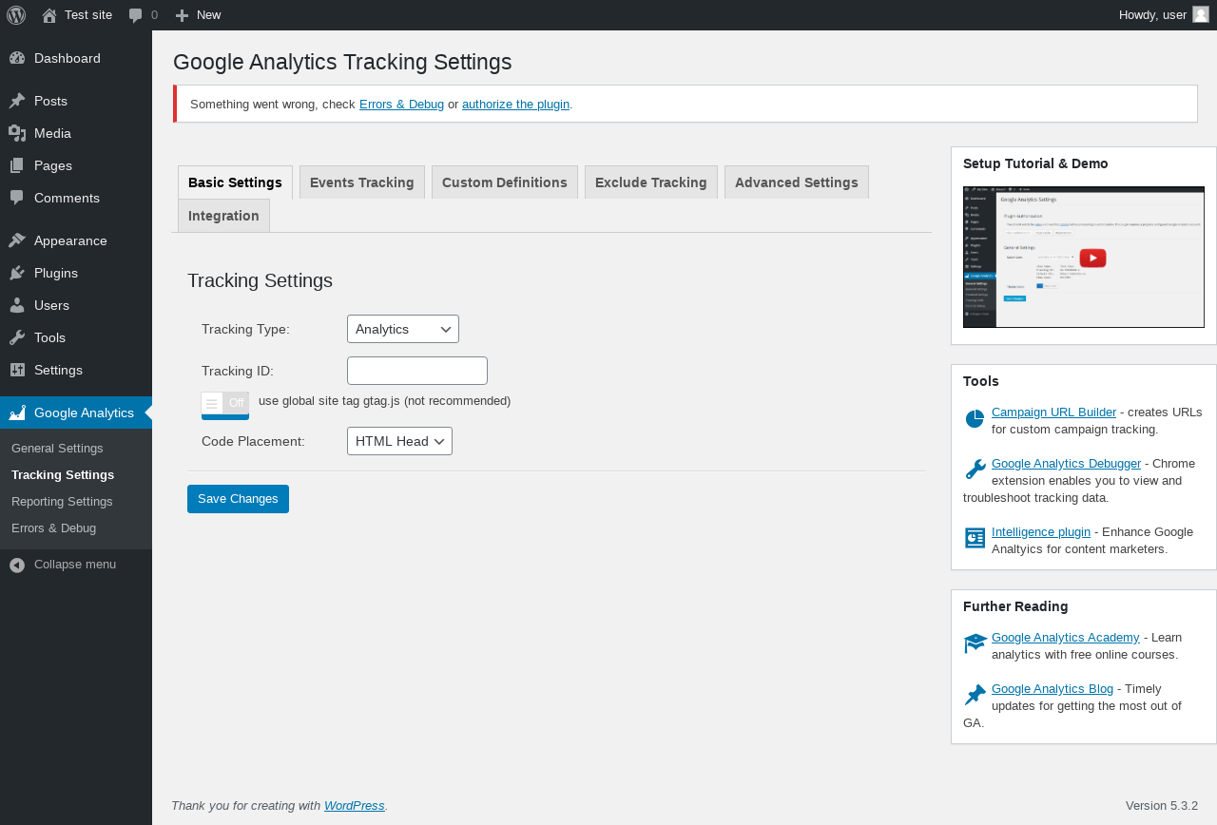Image resolution: width=1217 pixels, height=825 pixels.
Task: Click the Test site home icon
Action: coord(49,15)
